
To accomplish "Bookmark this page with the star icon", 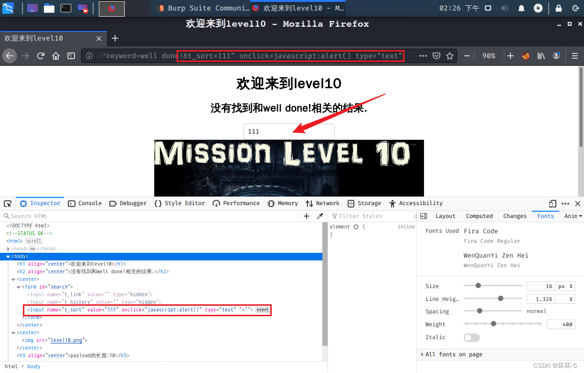I will click(449, 56).
